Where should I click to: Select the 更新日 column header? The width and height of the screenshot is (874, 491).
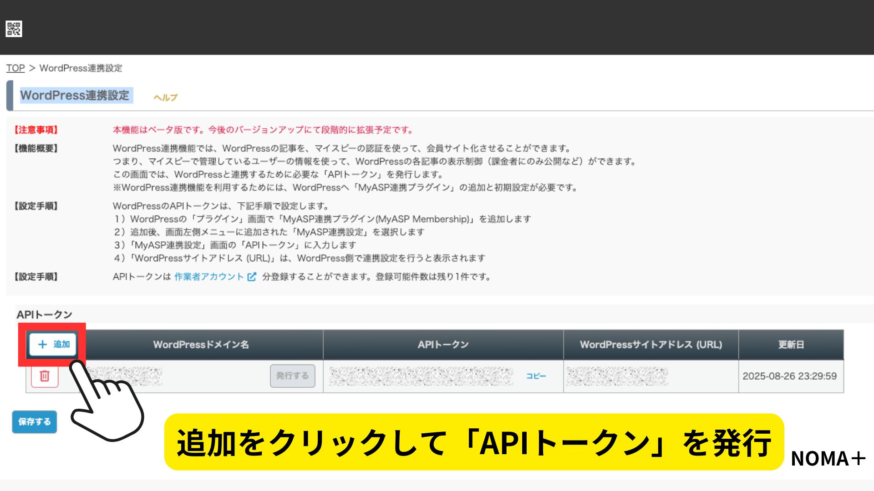[x=791, y=345]
